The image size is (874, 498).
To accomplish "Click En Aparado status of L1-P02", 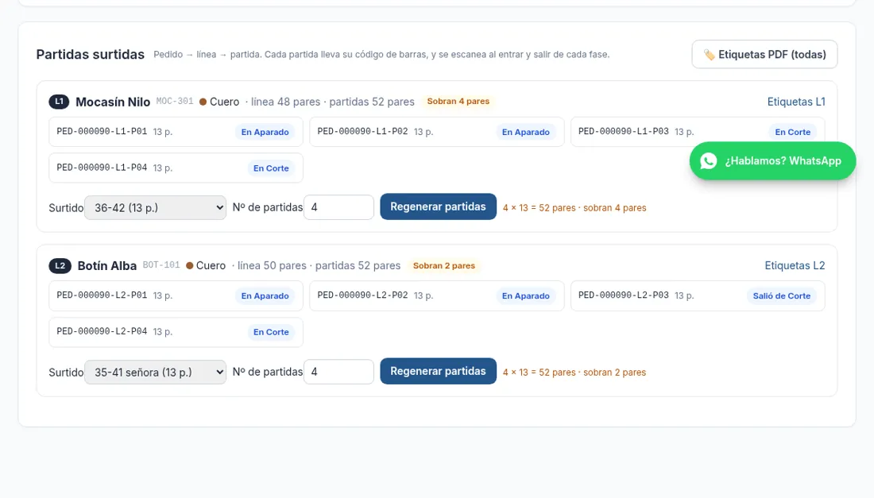I will pos(526,132).
